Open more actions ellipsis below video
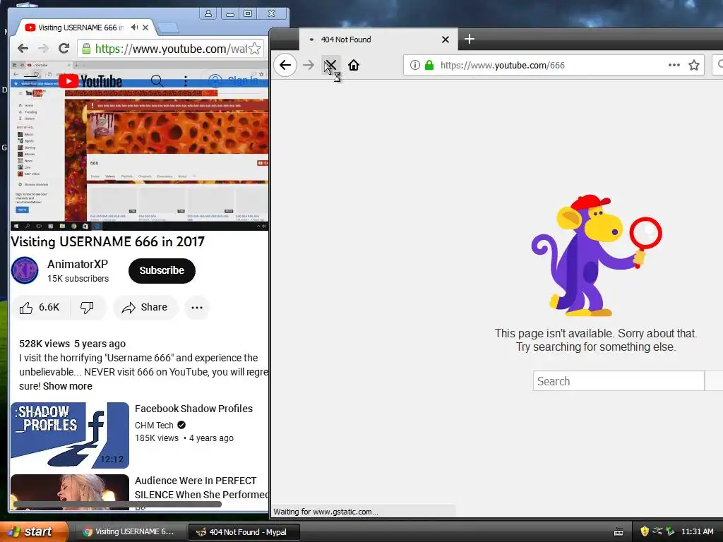The width and height of the screenshot is (723, 542). [x=197, y=308]
